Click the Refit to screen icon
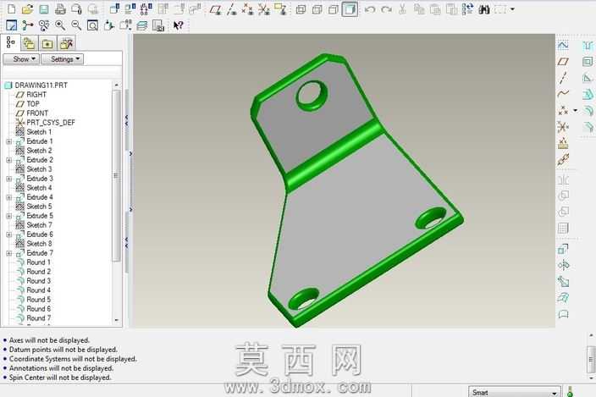This screenshot has height=397, width=596. [x=92, y=25]
